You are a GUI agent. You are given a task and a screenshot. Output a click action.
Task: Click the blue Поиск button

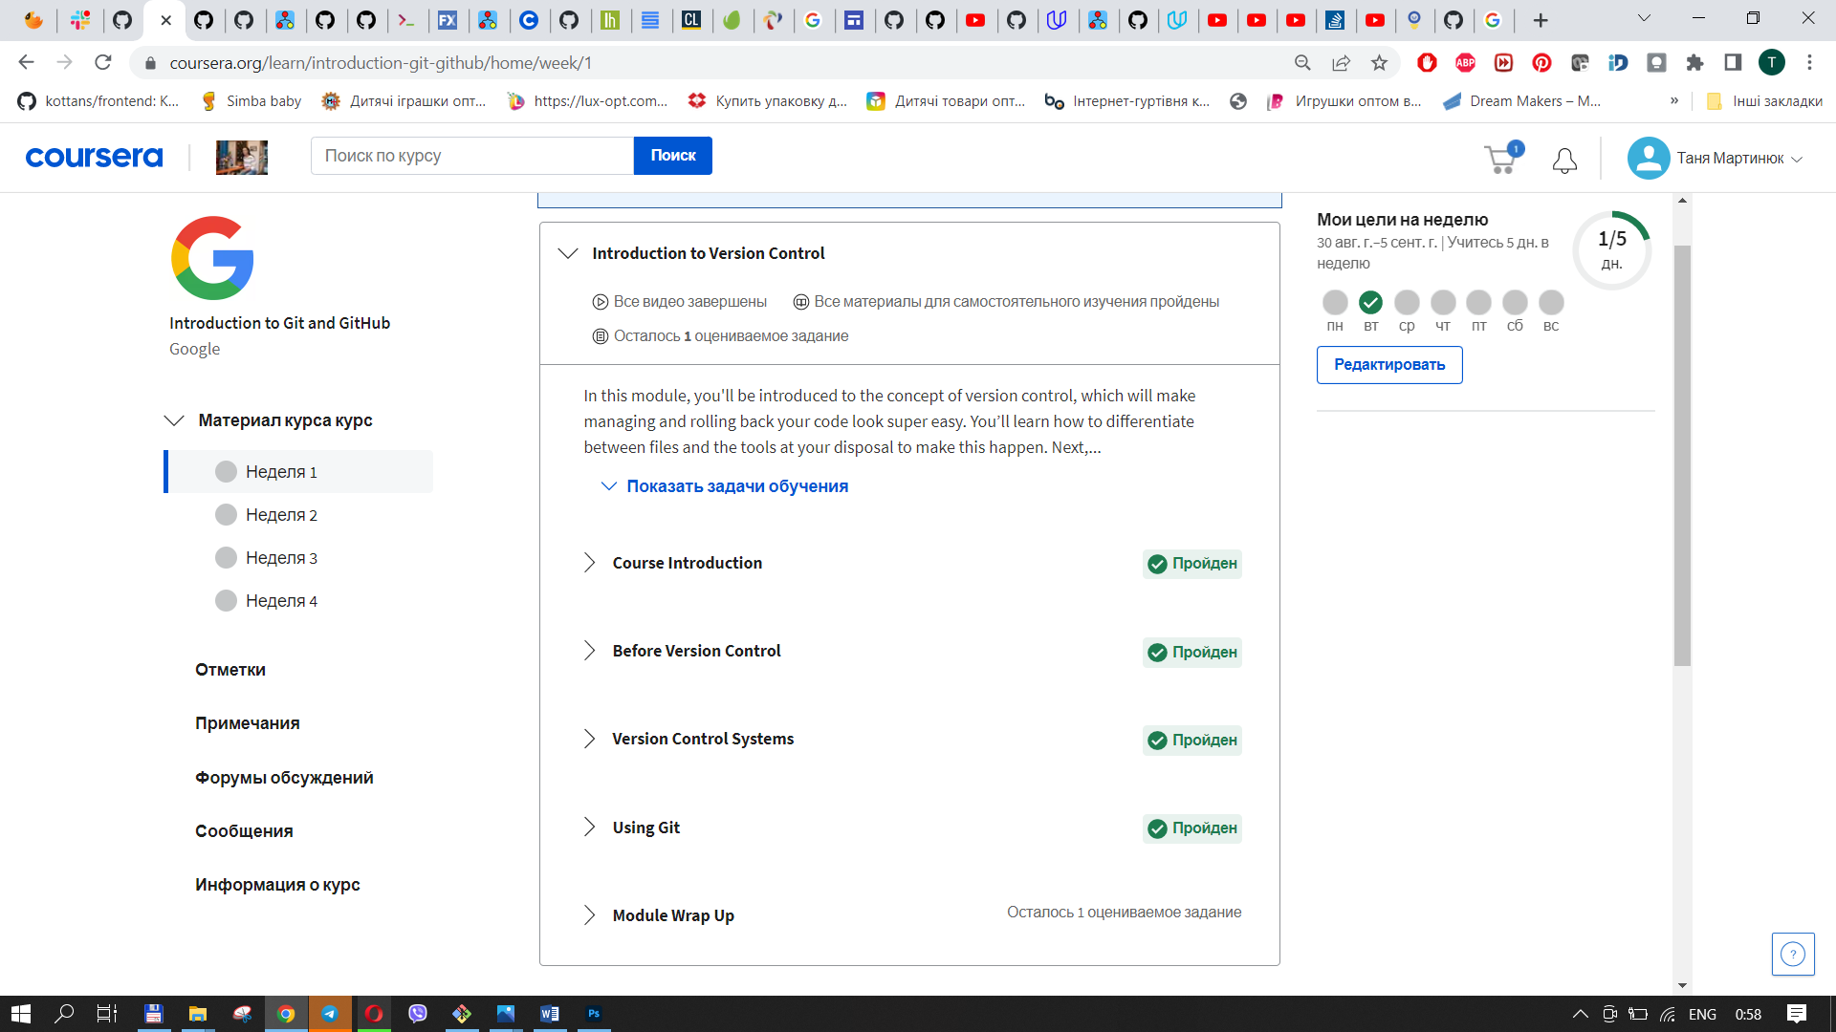tap(672, 155)
